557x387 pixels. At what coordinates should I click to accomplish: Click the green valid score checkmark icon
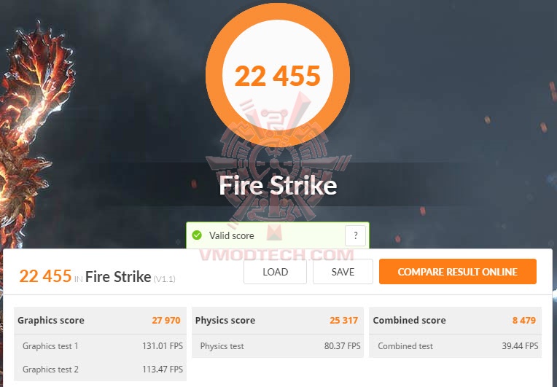point(197,235)
